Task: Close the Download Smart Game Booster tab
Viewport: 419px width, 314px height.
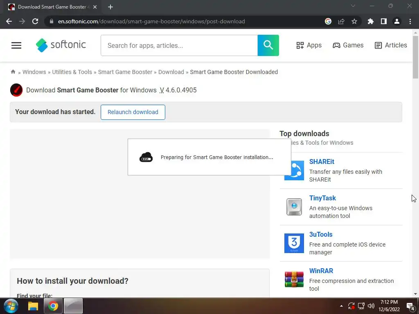Action: click(95, 7)
